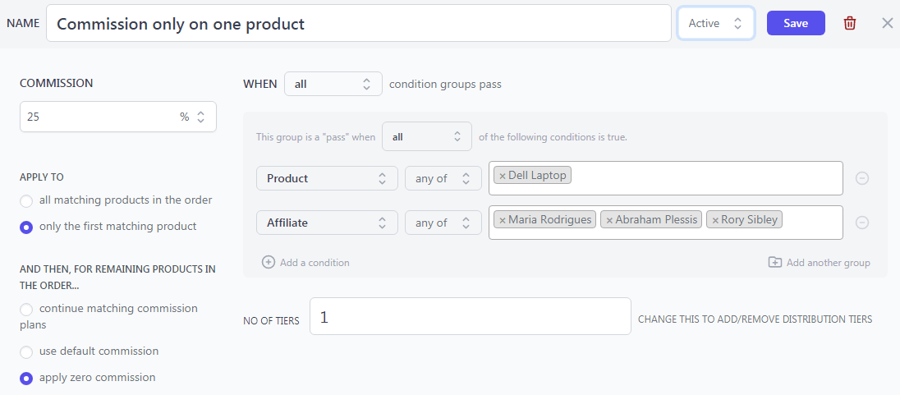Add another group
This screenshot has width=900, height=395.
pyautogui.click(x=819, y=263)
